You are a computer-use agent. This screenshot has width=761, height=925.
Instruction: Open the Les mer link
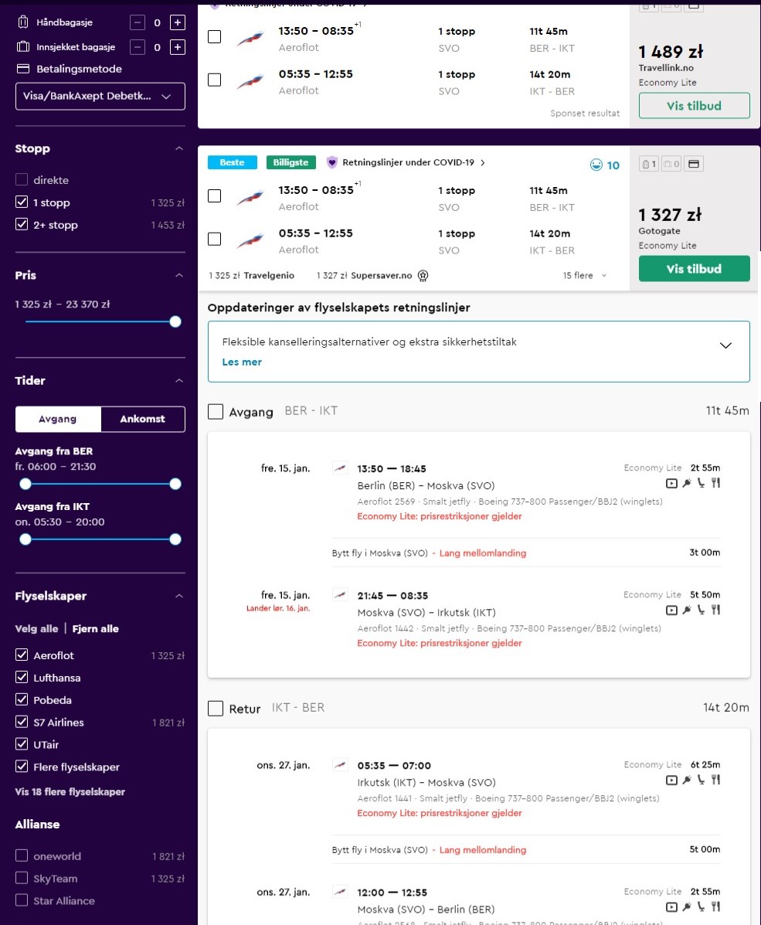242,362
